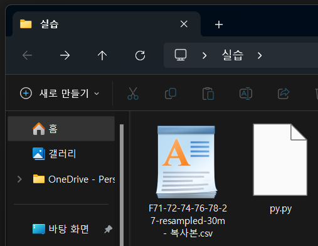The image size is (318, 246).
Task: Open 홈 in navigation pane
Action: pos(61,129)
